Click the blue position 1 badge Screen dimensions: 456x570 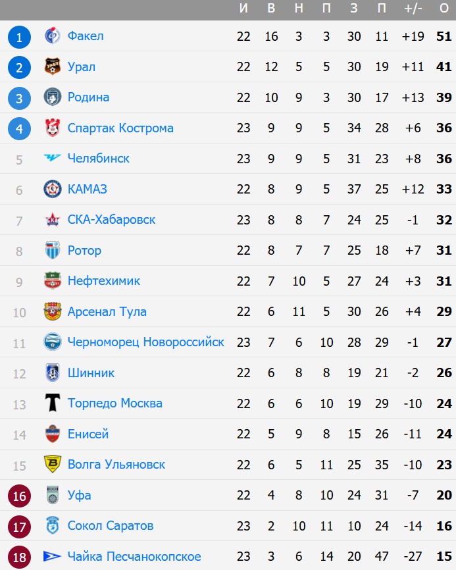[x=20, y=37]
